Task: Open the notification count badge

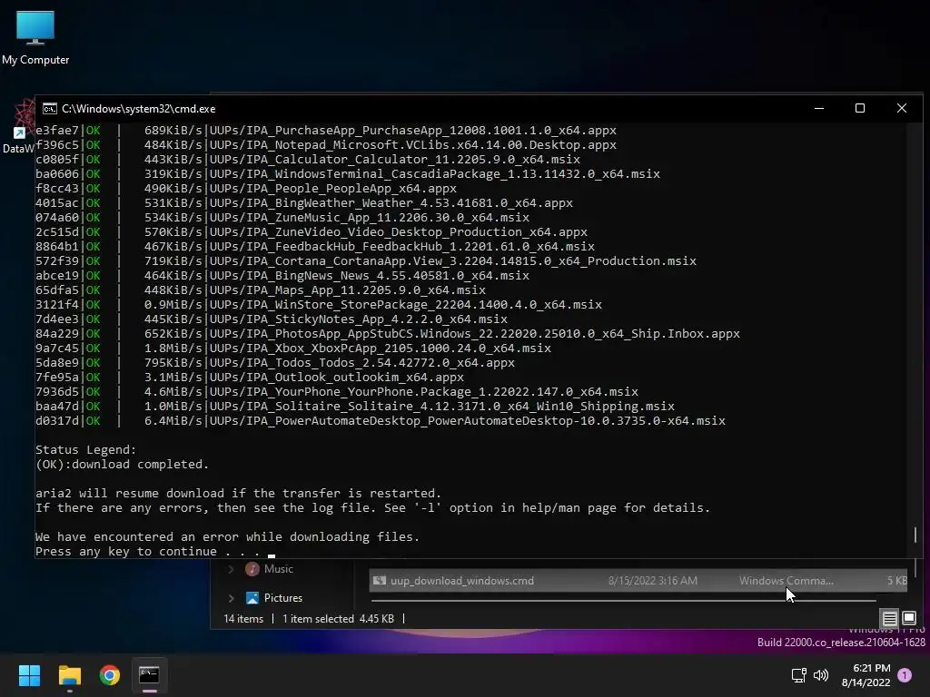Action: pos(905,675)
